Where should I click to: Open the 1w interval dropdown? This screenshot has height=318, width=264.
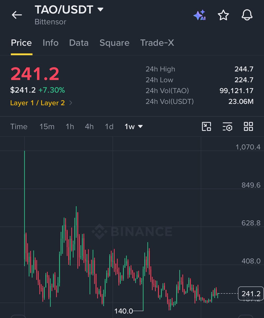click(134, 127)
